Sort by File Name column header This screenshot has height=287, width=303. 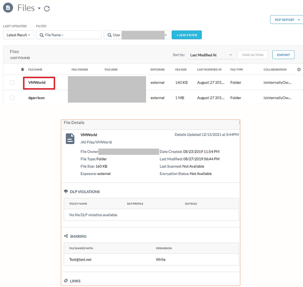click(x=35, y=70)
